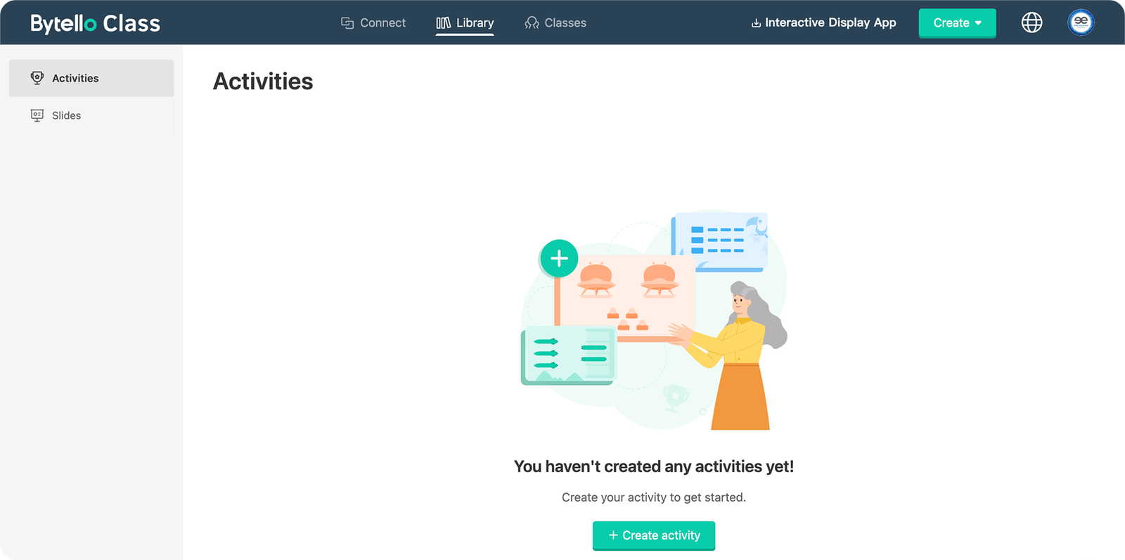Click the Activities trophy icon in sidebar
Screen dimensions: 1125x560
37,78
